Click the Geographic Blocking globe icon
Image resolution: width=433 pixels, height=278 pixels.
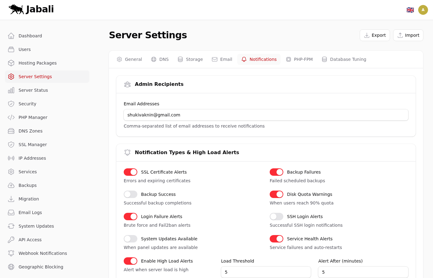click(11, 267)
